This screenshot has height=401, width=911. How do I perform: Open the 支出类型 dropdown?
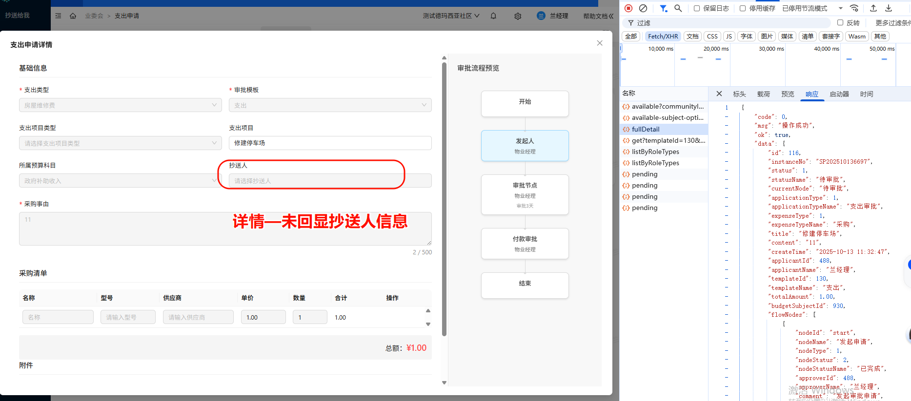click(121, 105)
